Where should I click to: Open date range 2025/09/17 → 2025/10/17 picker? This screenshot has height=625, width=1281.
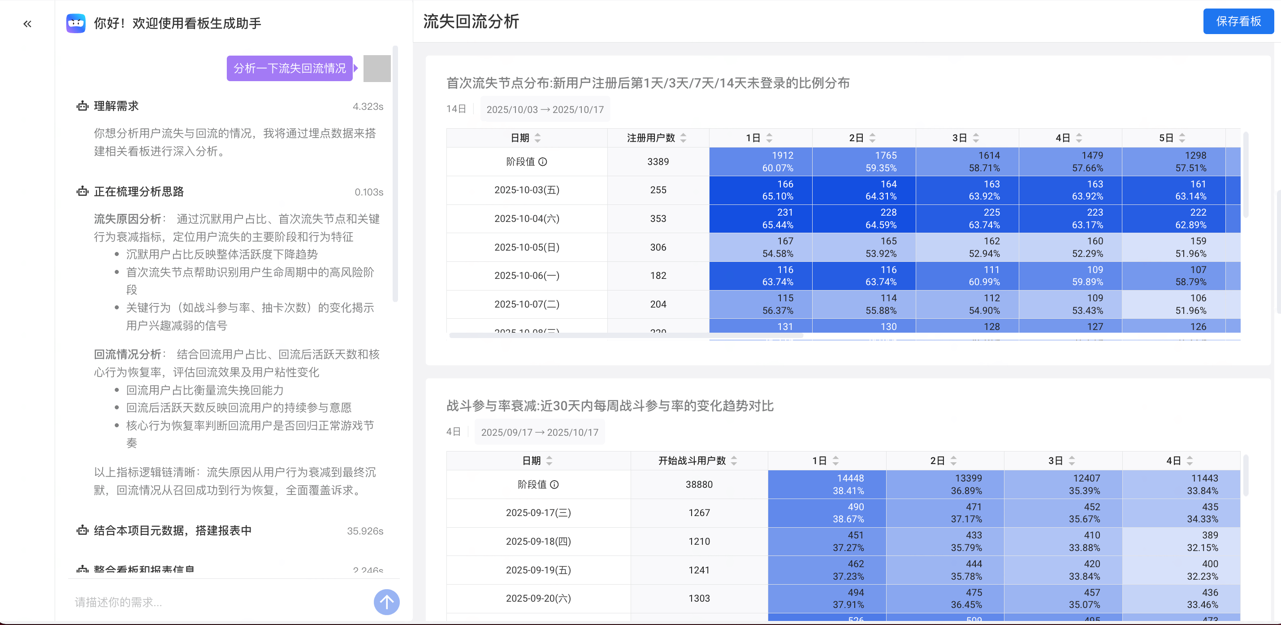[540, 432]
